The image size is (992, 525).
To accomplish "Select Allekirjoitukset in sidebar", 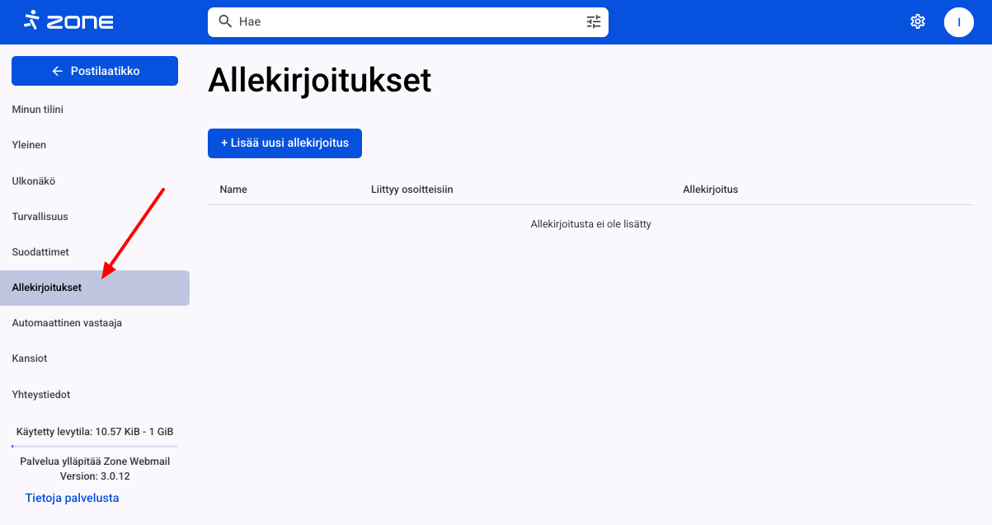I will point(47,288).
